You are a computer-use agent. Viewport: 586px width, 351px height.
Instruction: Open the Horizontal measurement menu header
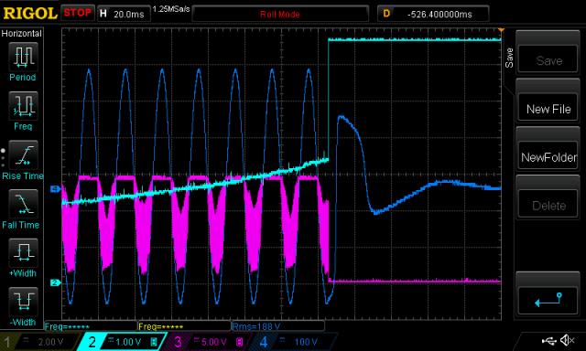coord(21,33)
